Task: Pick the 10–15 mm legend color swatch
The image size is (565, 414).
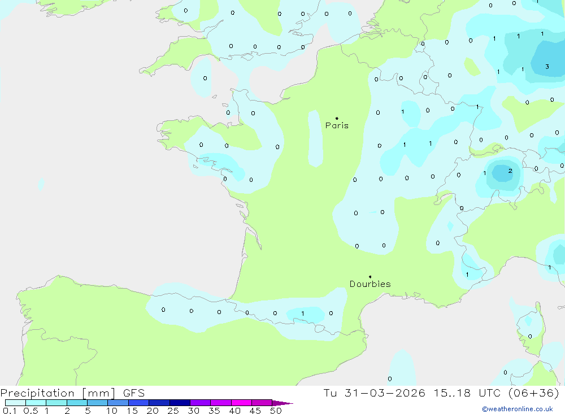Action: pos(118,403)
